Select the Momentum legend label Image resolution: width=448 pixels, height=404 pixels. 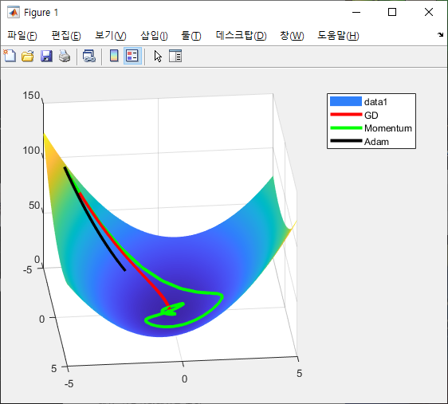click(x=388, y=128)
